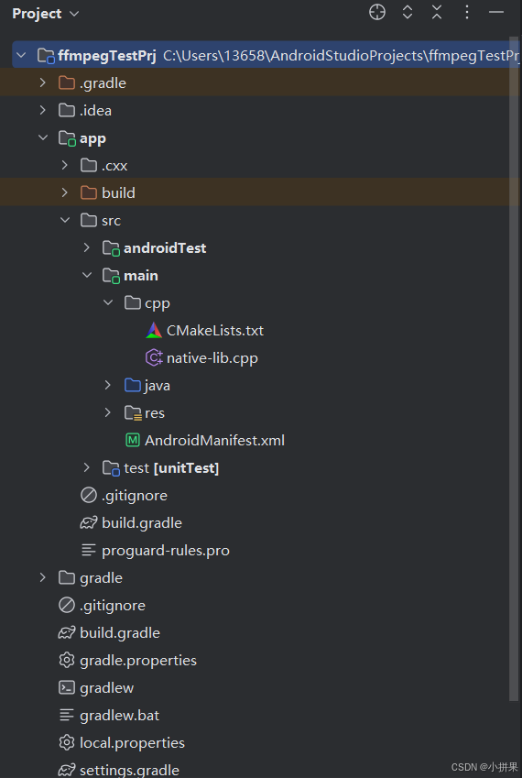Select the .cxx folder name
The image size is (522, 778).
coord(114,166)
